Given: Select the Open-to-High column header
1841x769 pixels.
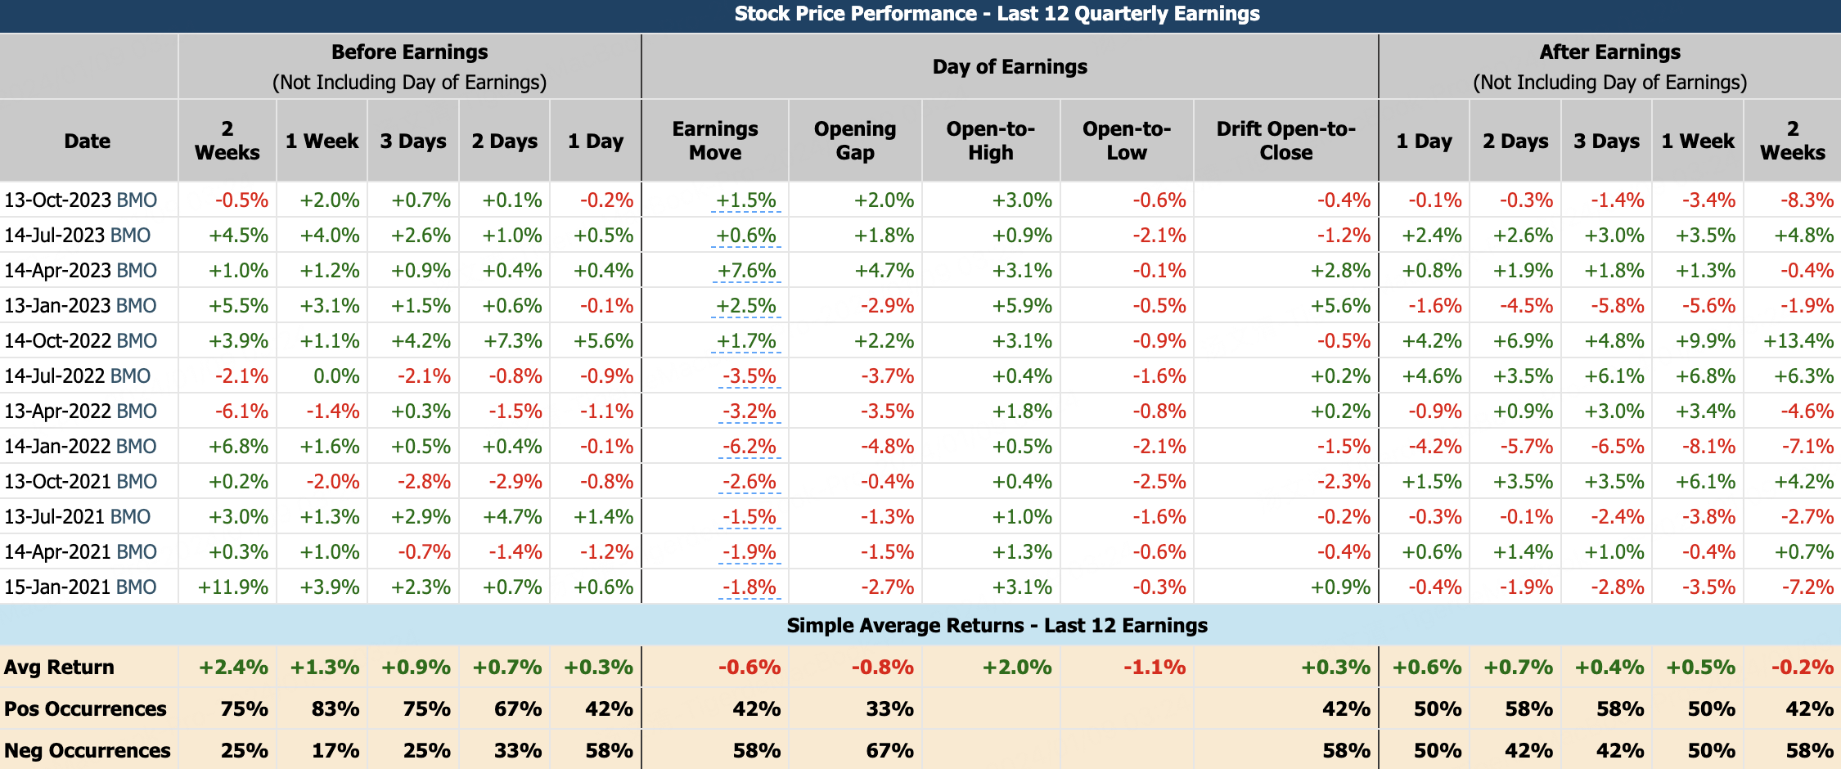Looking at the screenshot, I should 991,141.
